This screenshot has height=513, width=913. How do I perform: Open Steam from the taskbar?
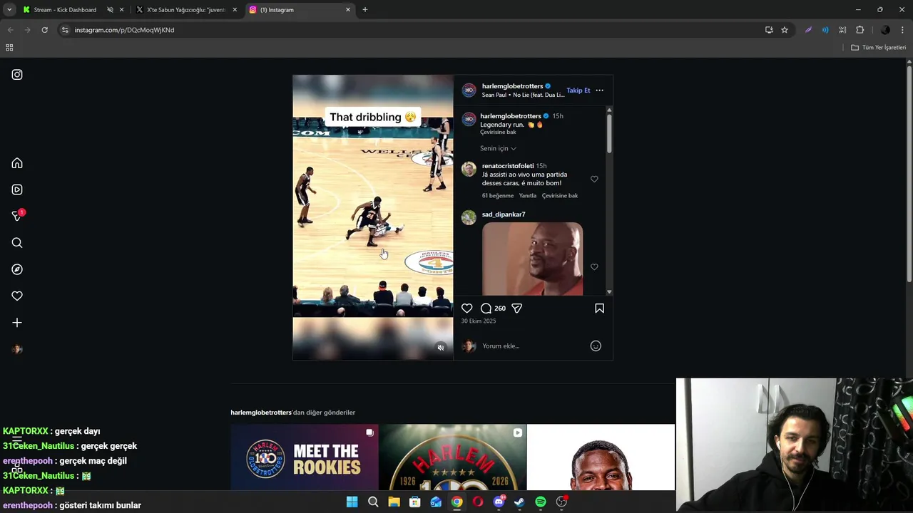point(519,502)
